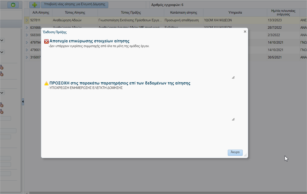Expand row for application 927811

[x=27, y=20]
